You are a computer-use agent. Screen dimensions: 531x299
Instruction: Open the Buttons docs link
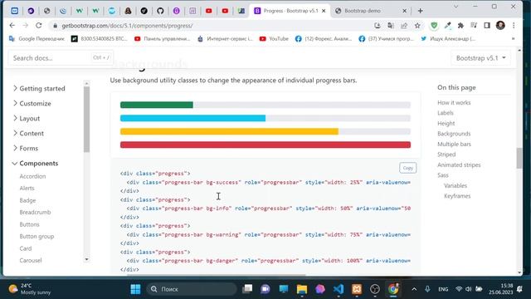(30, 224)
